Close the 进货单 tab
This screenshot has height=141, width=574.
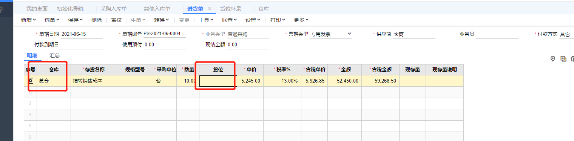click(209, 8)
